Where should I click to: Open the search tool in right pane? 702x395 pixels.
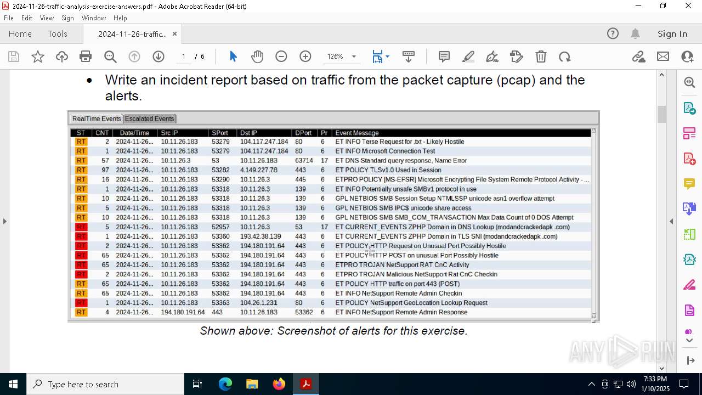pos(689,82)
